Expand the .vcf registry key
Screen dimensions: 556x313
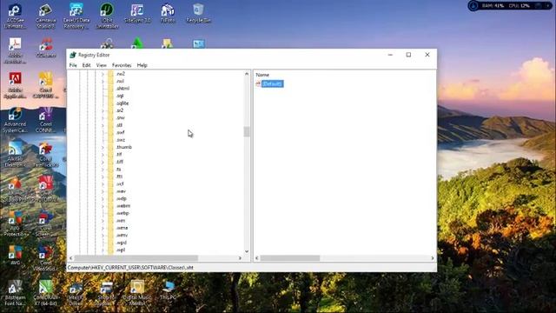103,183
